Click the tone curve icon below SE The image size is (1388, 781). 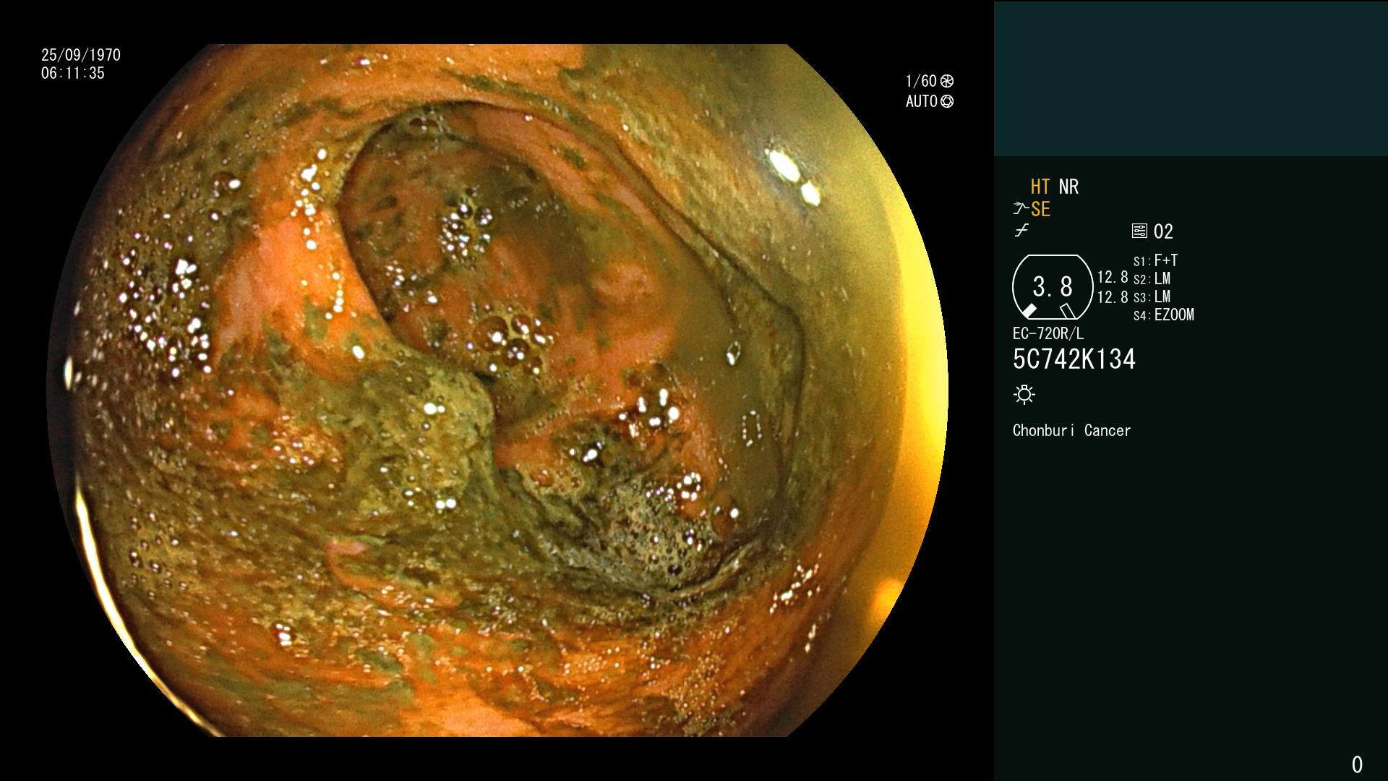click(x=1021, y=231)
